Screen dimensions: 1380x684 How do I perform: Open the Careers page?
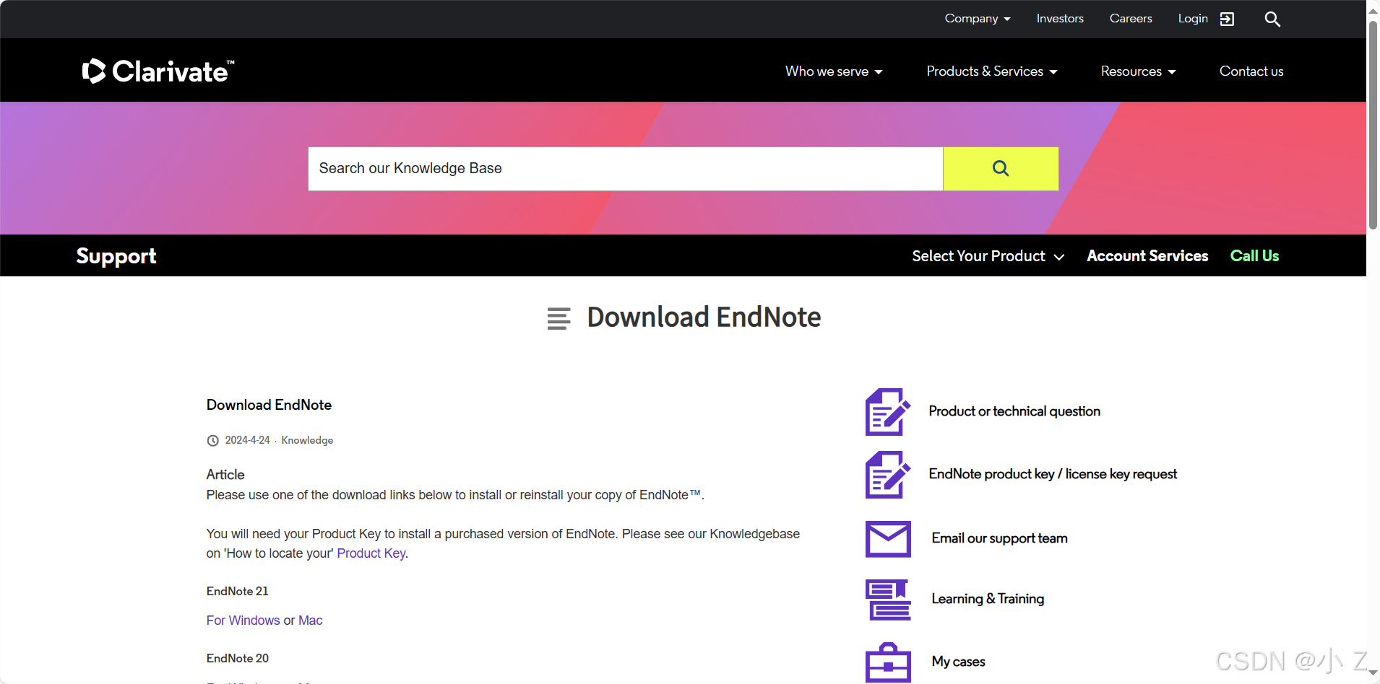coord(1131,19)
